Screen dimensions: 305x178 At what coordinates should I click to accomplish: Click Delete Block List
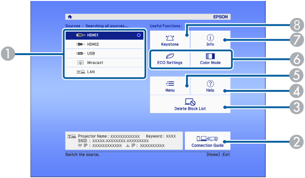pyautogui.click(x=190, y=104)
